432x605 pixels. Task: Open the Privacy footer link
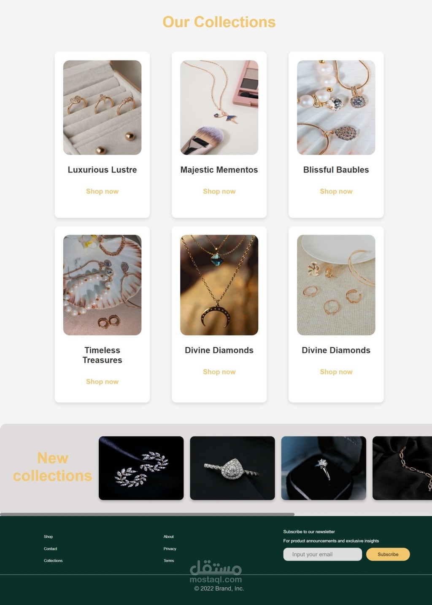coord(170,549)
